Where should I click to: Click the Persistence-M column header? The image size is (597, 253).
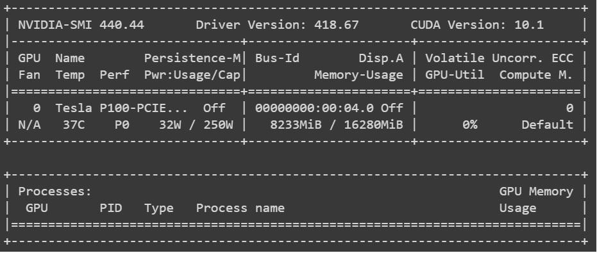point(192,58)
